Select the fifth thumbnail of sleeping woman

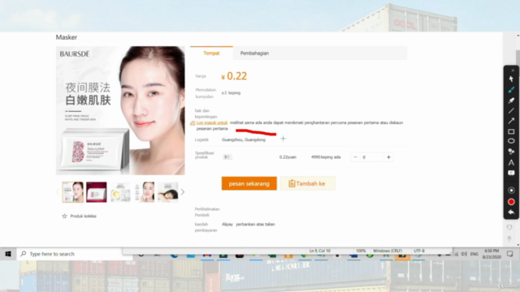[x=168, y=192]
